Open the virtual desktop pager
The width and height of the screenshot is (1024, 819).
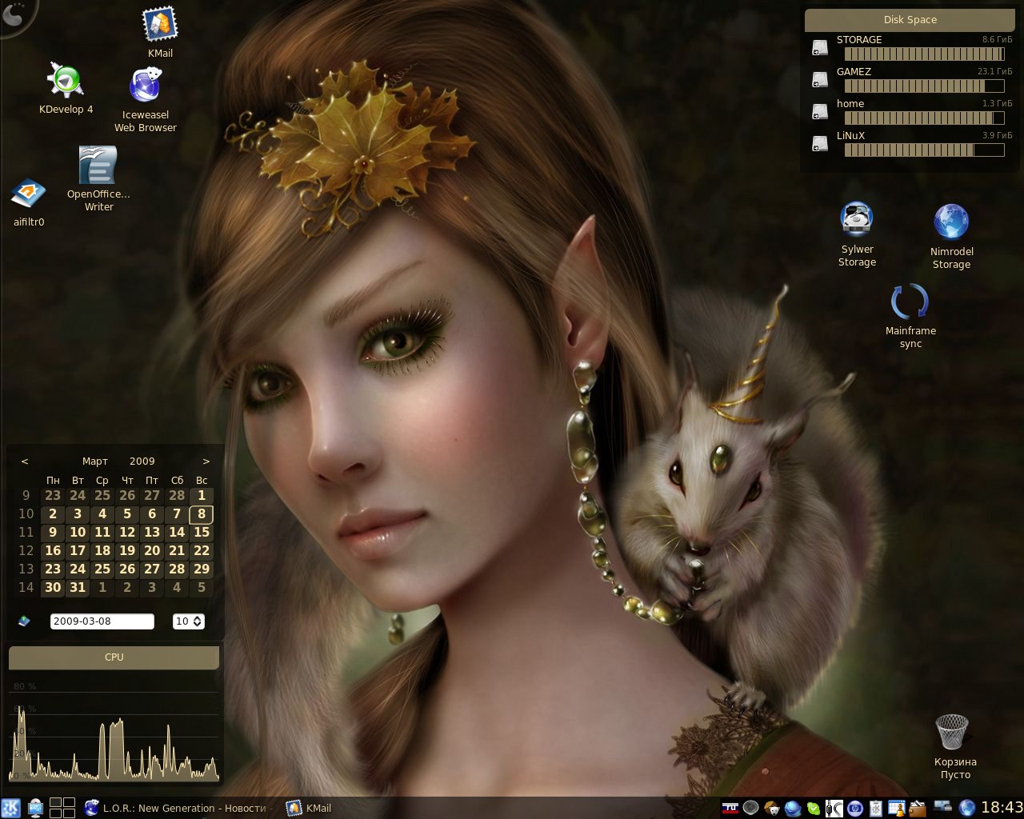pos(62,808)
